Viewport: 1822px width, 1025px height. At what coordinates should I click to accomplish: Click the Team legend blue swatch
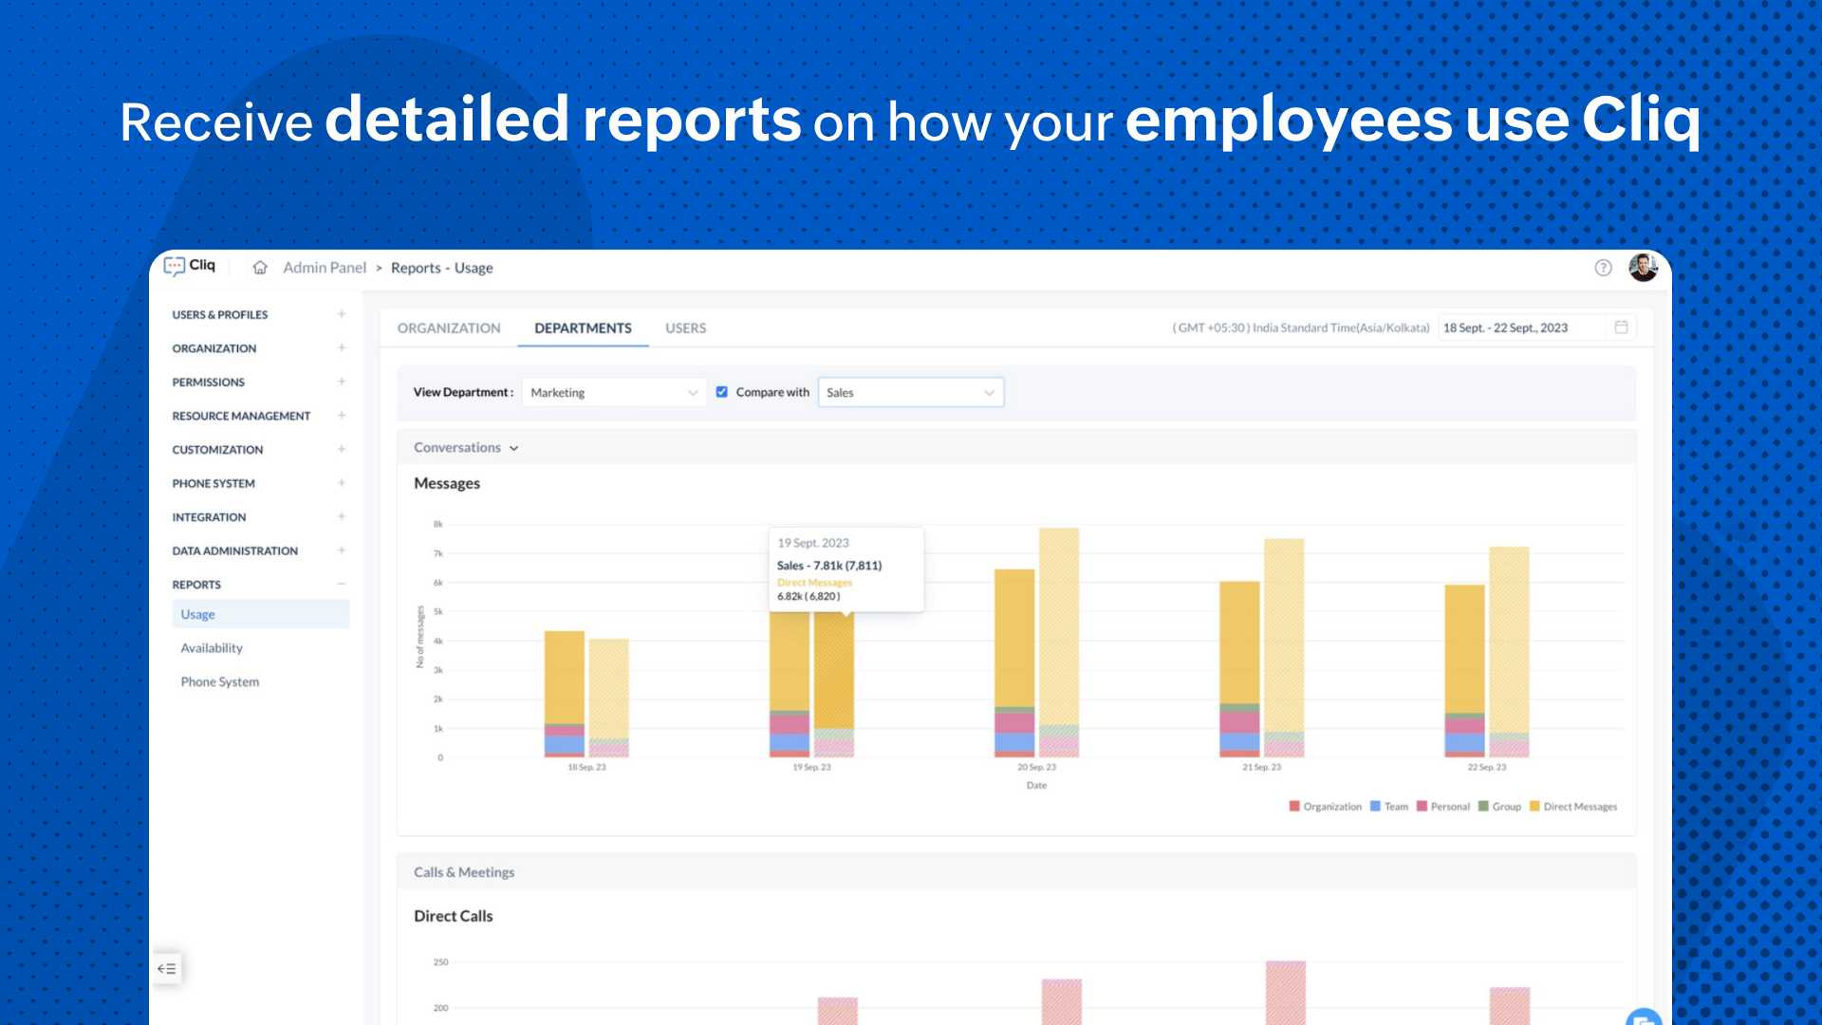(1375, 807)
